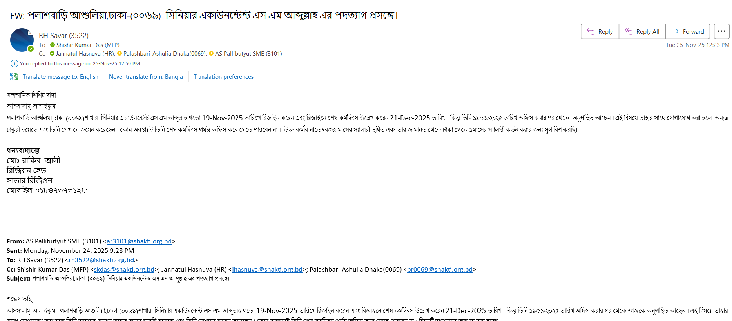Open Translation preferences
This screenshot has width=732, height=321.
point(223,77)
